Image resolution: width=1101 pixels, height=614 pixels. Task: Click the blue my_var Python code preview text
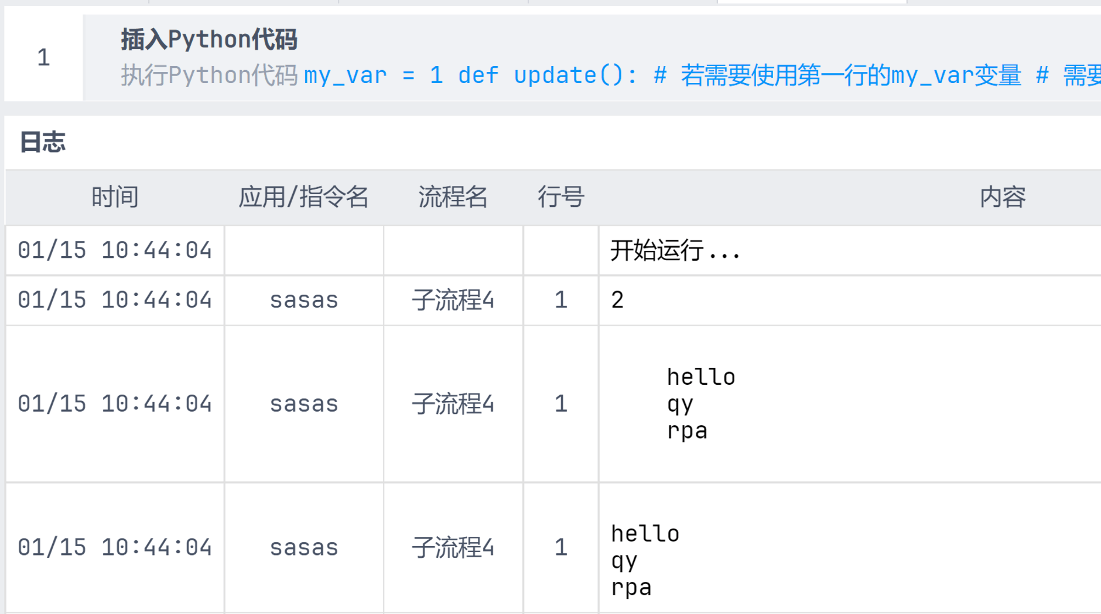click(586, 75)
